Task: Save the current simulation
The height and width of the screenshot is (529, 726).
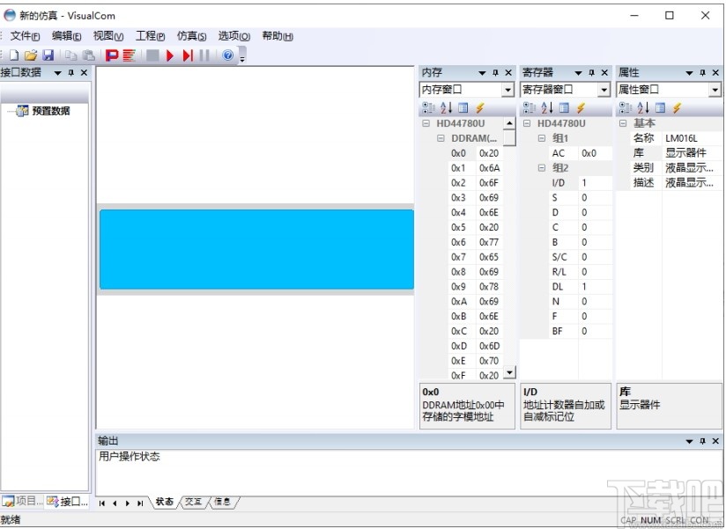Action: click(x=46, y=55)
